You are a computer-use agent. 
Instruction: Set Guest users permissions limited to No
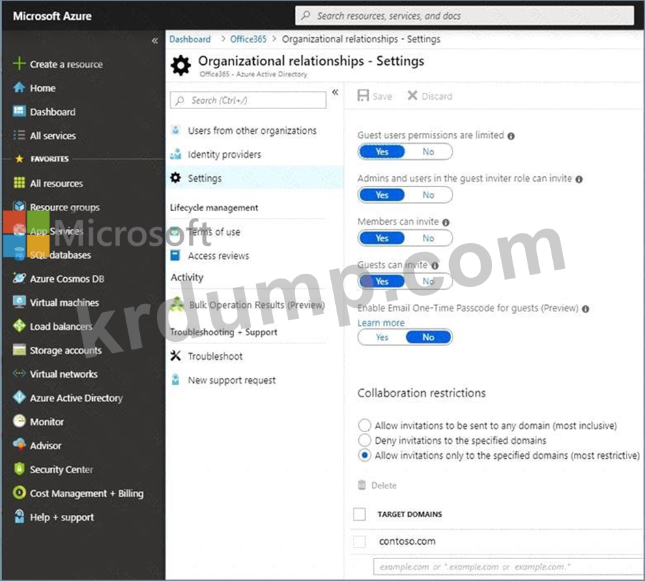(428, 152)
